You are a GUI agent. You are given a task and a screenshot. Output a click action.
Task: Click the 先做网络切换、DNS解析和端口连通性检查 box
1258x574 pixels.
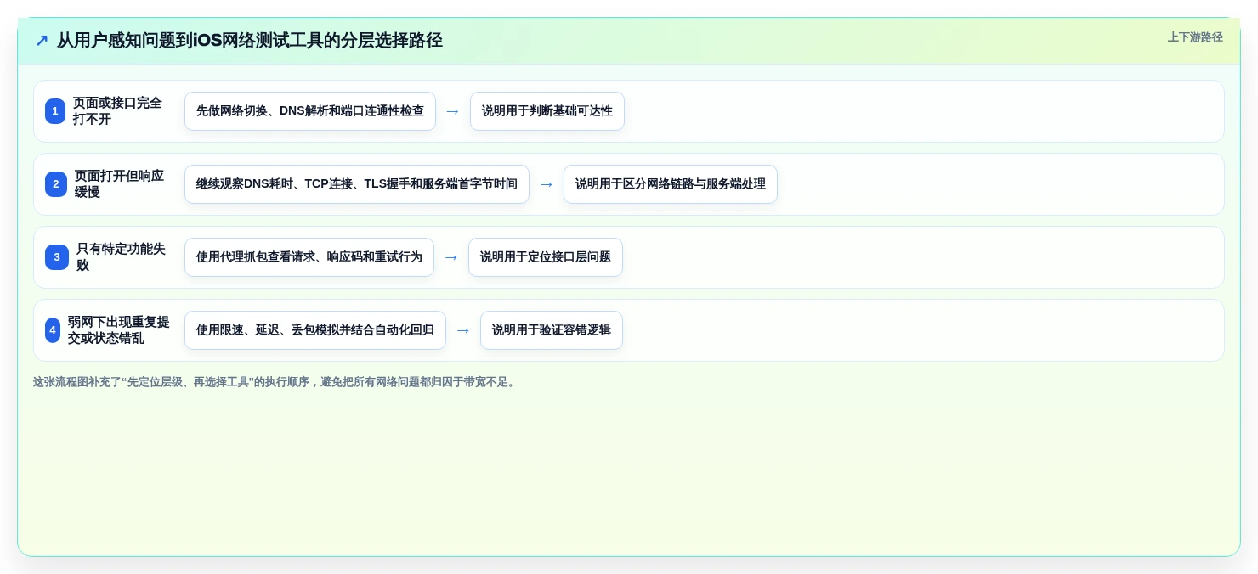pyautogui.click(x=310, y=111)
